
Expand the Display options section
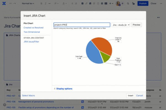click(x=63, y=89)
